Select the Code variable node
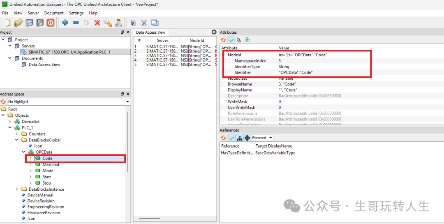 [48, 158]
